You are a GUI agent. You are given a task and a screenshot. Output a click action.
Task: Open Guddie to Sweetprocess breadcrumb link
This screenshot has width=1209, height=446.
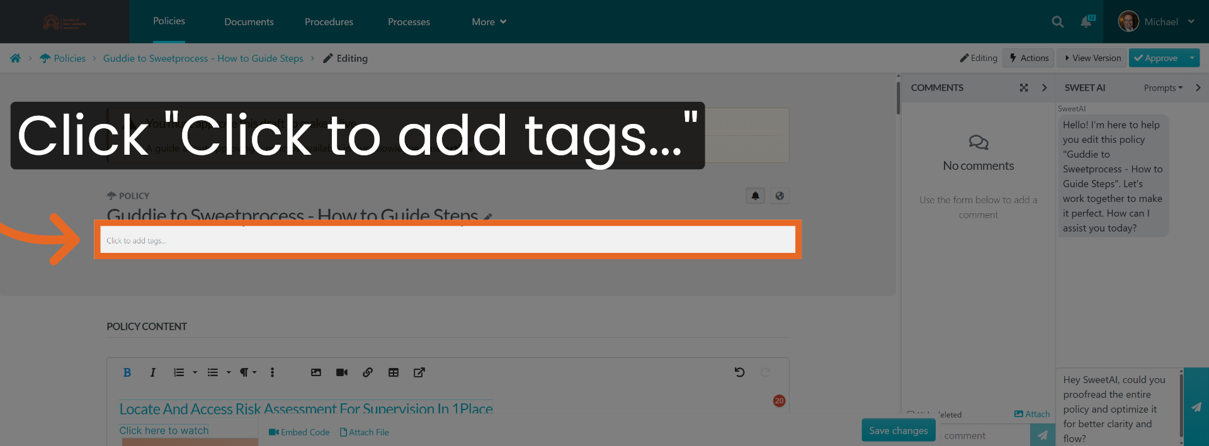coord(203,59)
